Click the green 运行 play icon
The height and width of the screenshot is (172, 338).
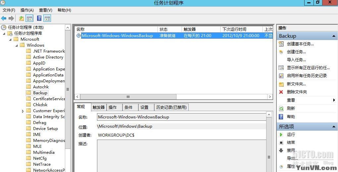point(281,135)
